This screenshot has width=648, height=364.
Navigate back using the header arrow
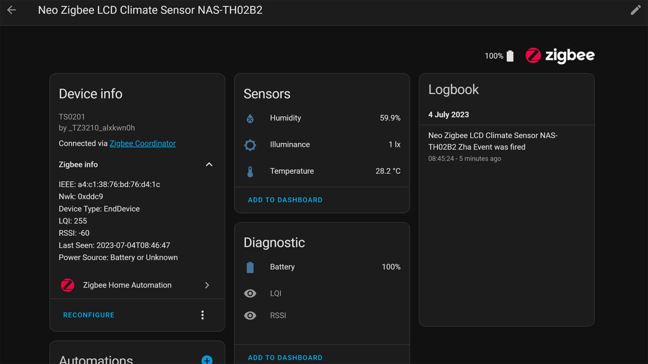coord(11,10)
